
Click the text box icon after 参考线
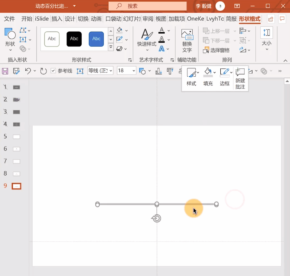[x=80, y=71]
